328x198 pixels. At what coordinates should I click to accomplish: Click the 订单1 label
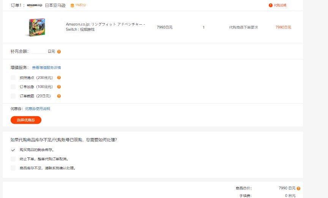coord(17,5)
